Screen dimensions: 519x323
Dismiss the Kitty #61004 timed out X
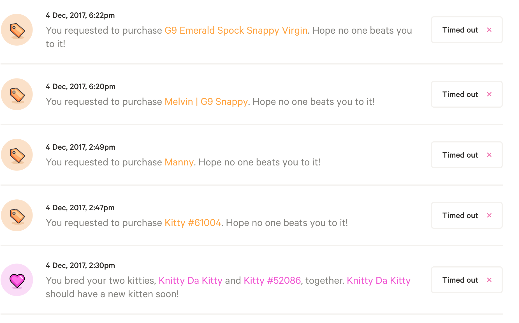pos(489,216)
